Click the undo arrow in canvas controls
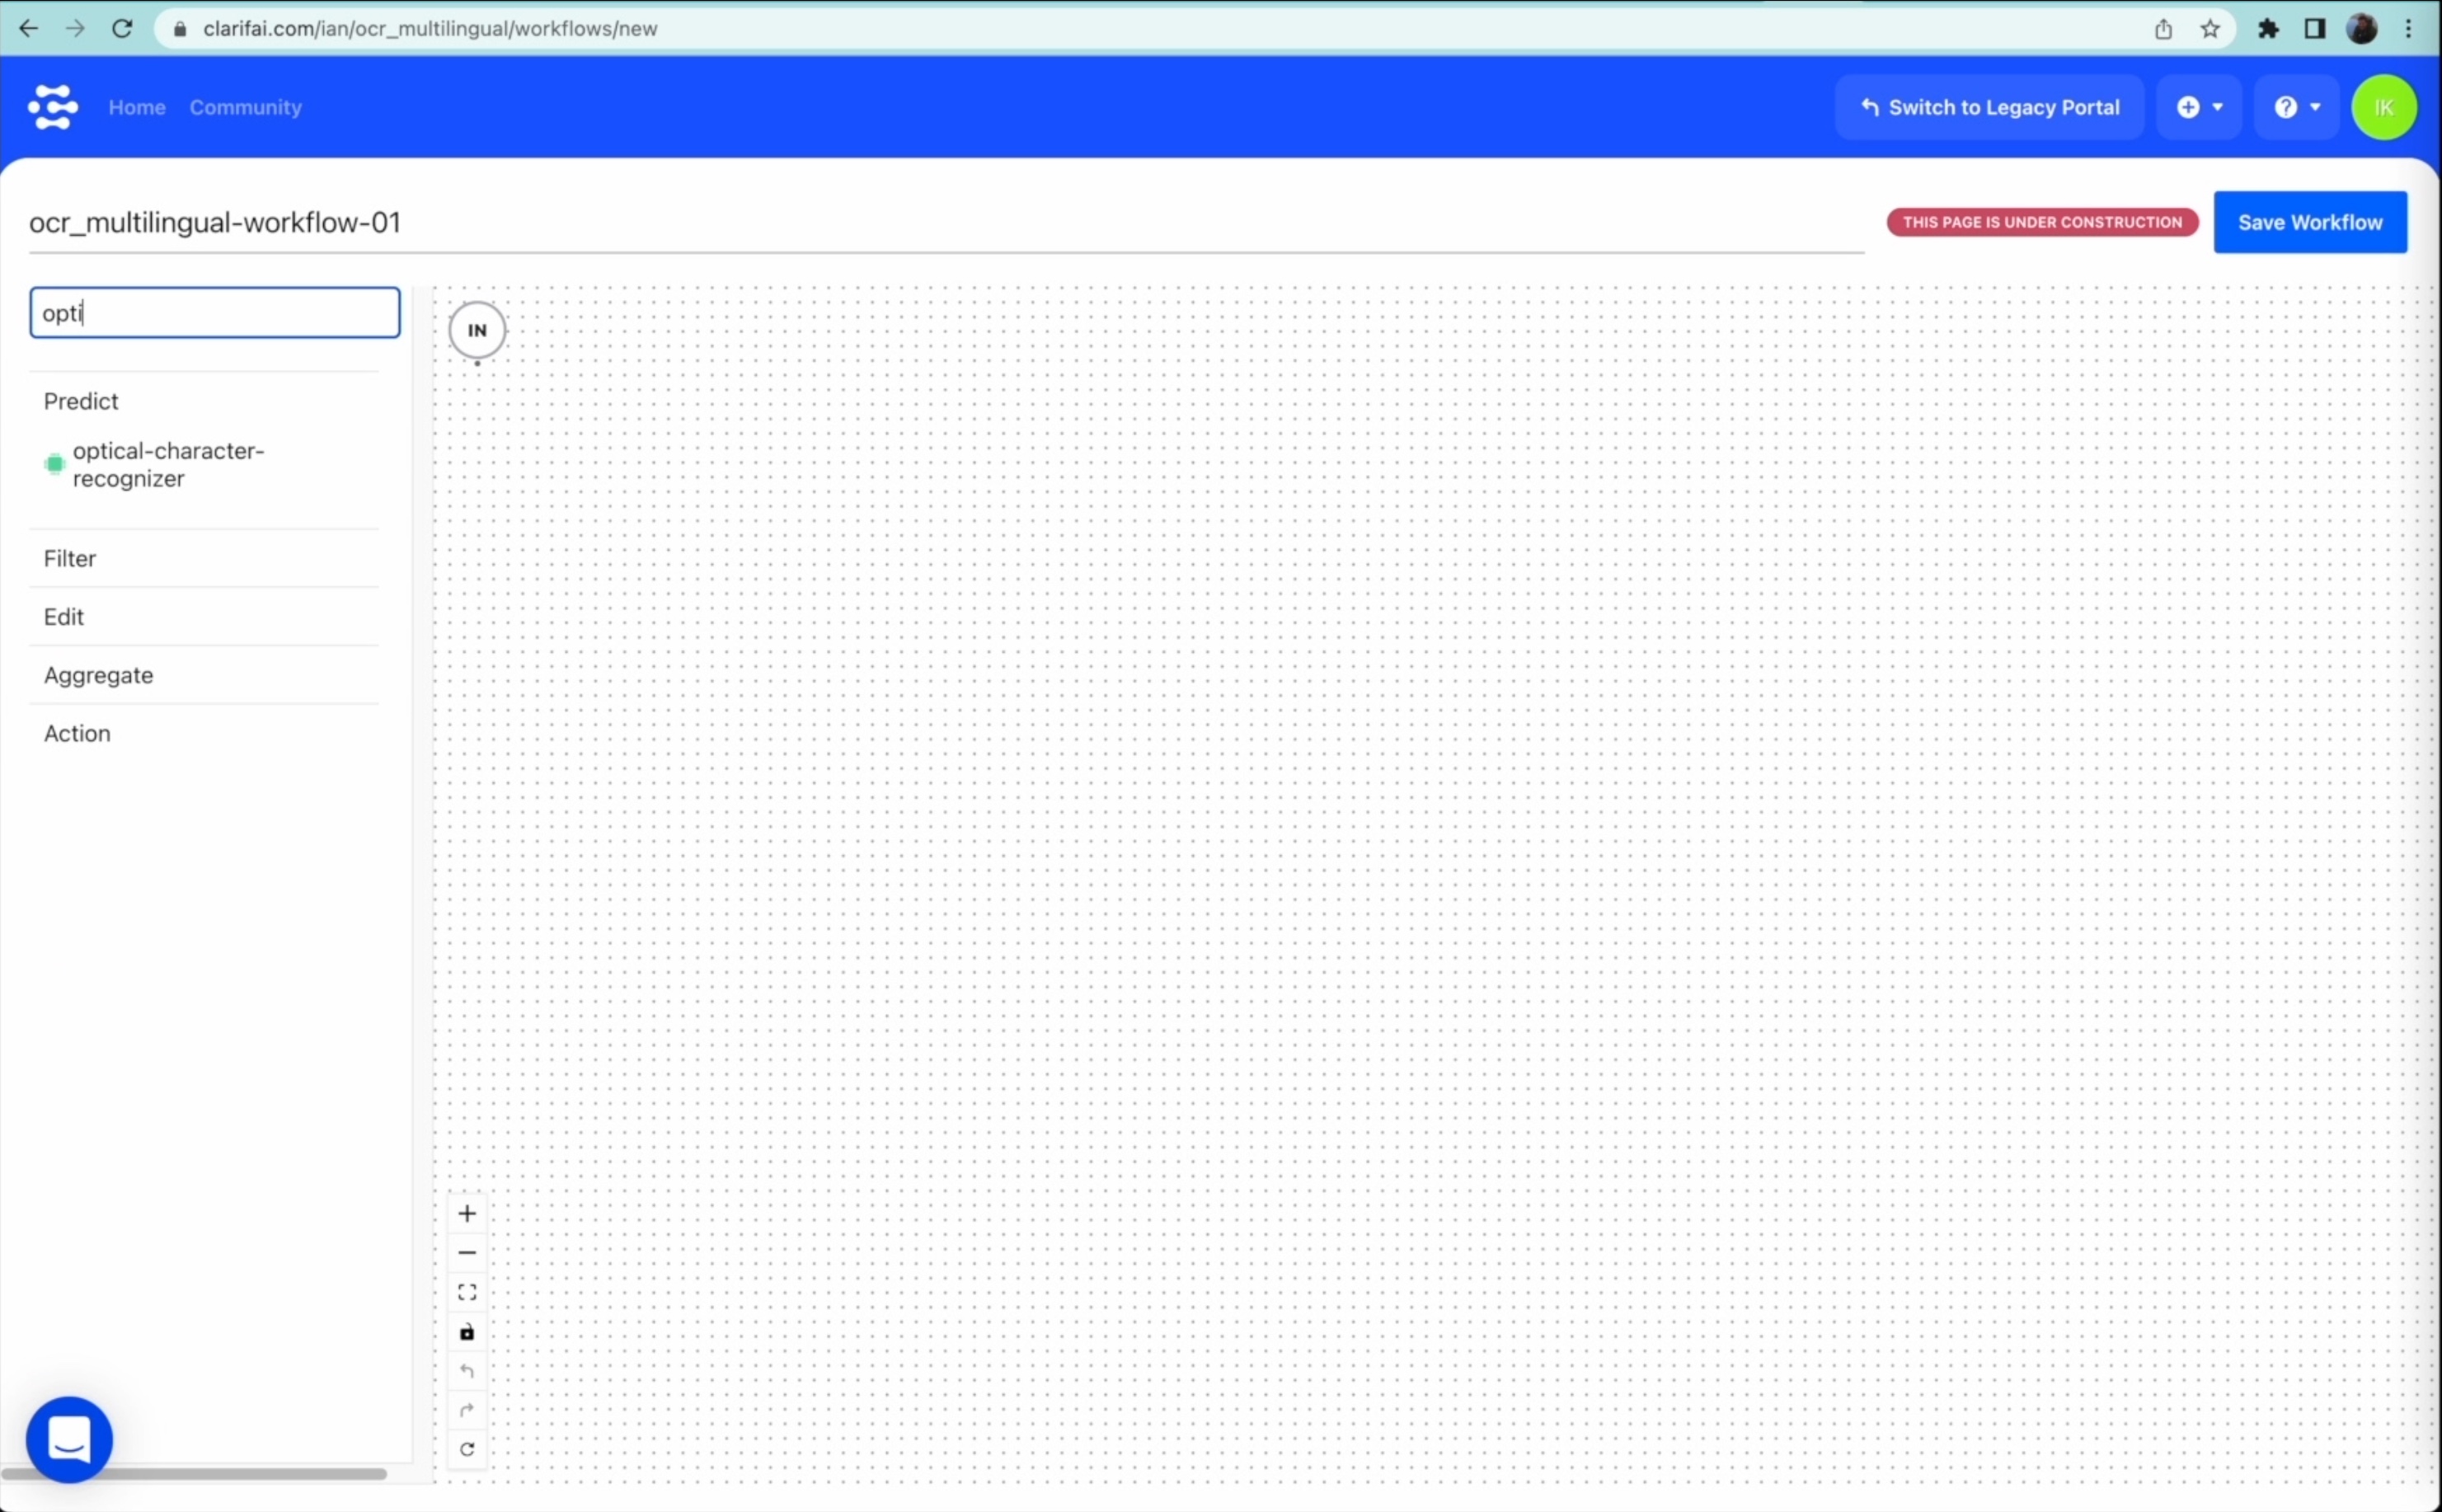Viewport: 2442px width, 1512px height. tap(467, 1371)
